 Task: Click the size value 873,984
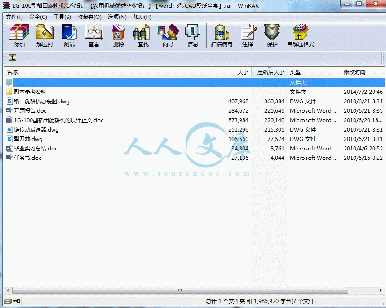238,120
